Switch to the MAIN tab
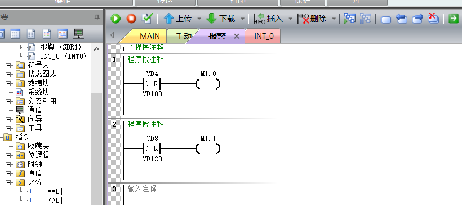 coord(150,36)
